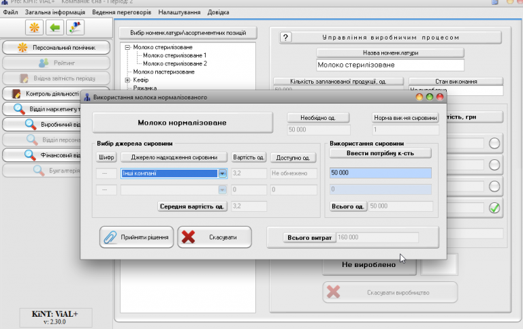Click the Стан виконання header
Image resolution: width=523 pixels, height=329 pixels.
[x=456, y=82]
